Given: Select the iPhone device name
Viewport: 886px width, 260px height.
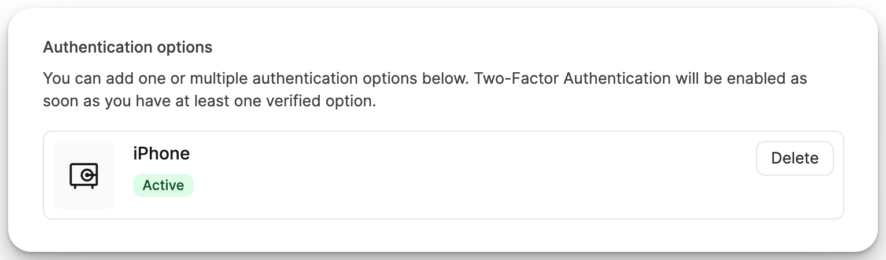Looking at the screenshot, I should [x=161, y=154].
